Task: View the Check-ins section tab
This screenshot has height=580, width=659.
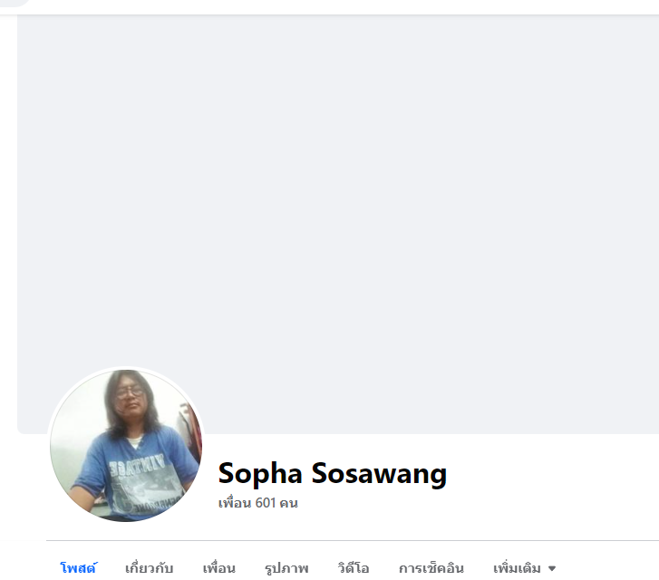Action: pos(431,568)
